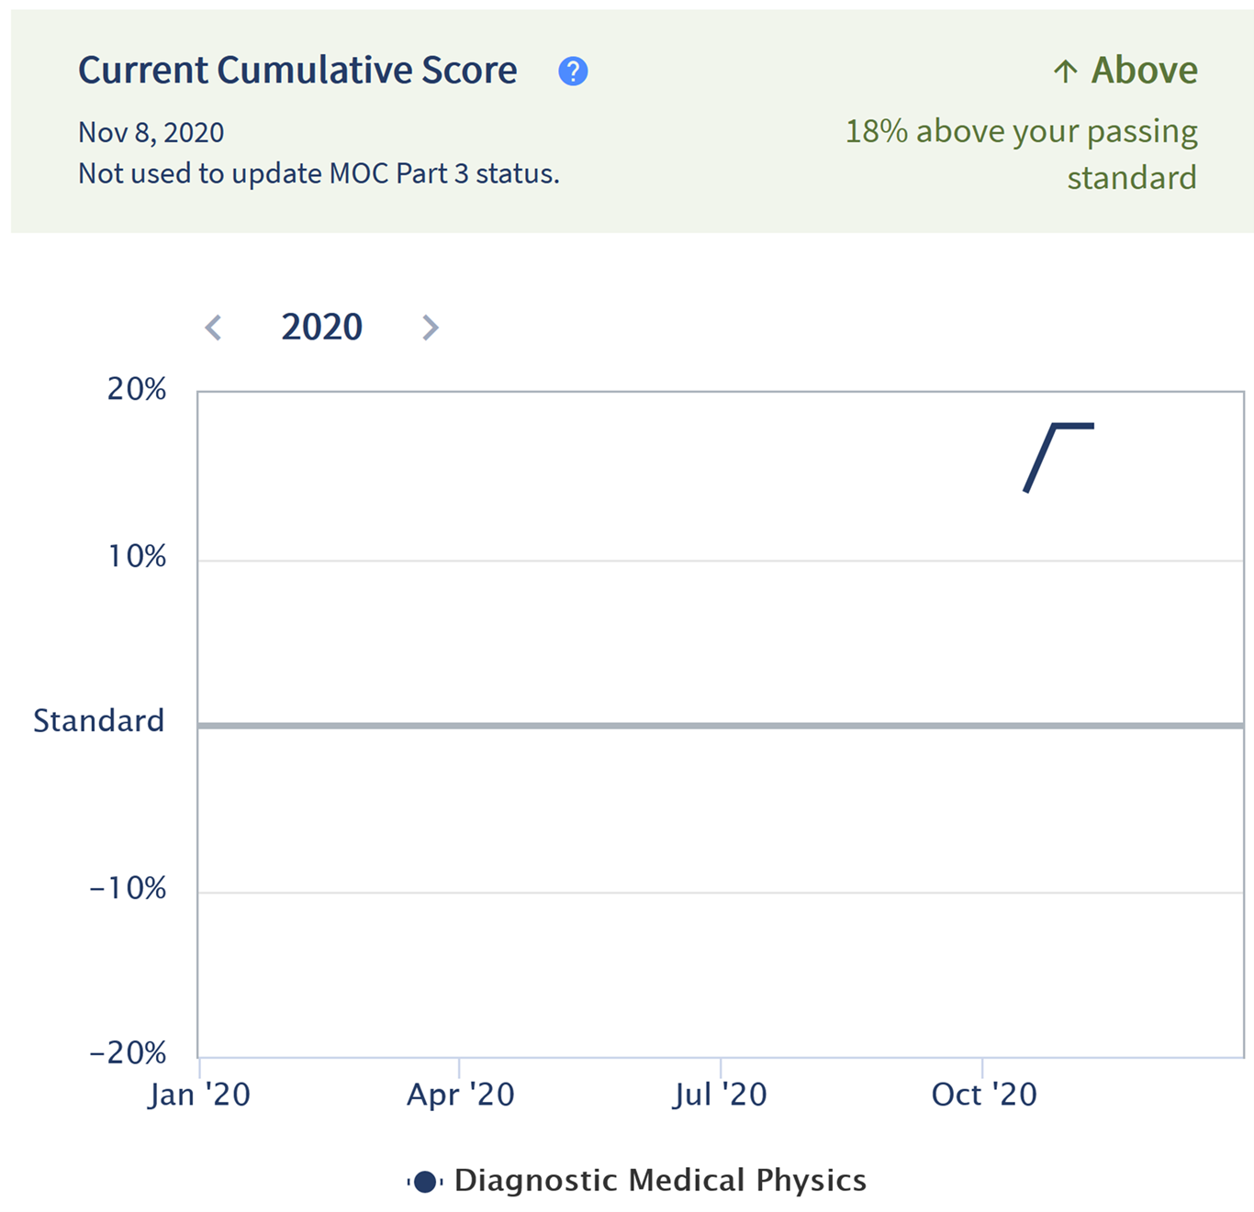Click the Diagnostic Medical Physics legend label
Screen dimensions: 1254x1212
point(660,1180)
